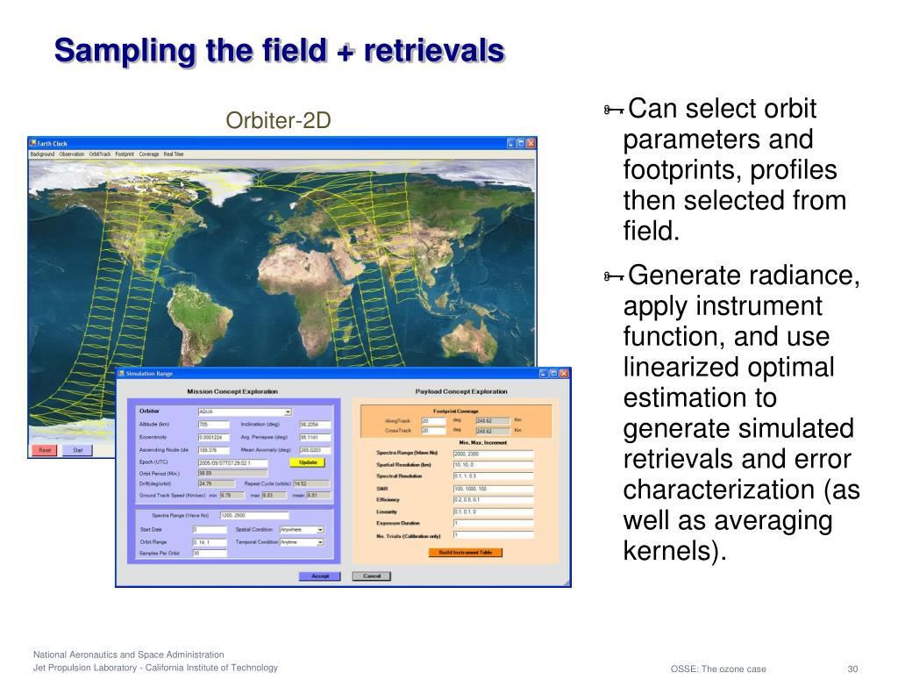Click the Linearity input field

[493, 512]
